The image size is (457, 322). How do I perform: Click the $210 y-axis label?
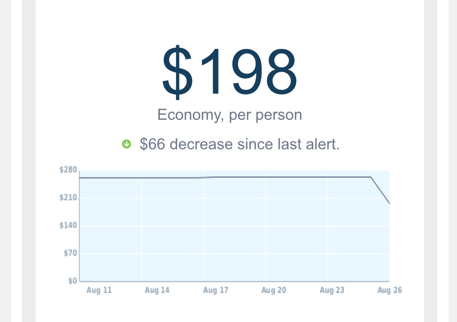click(68, 198)
